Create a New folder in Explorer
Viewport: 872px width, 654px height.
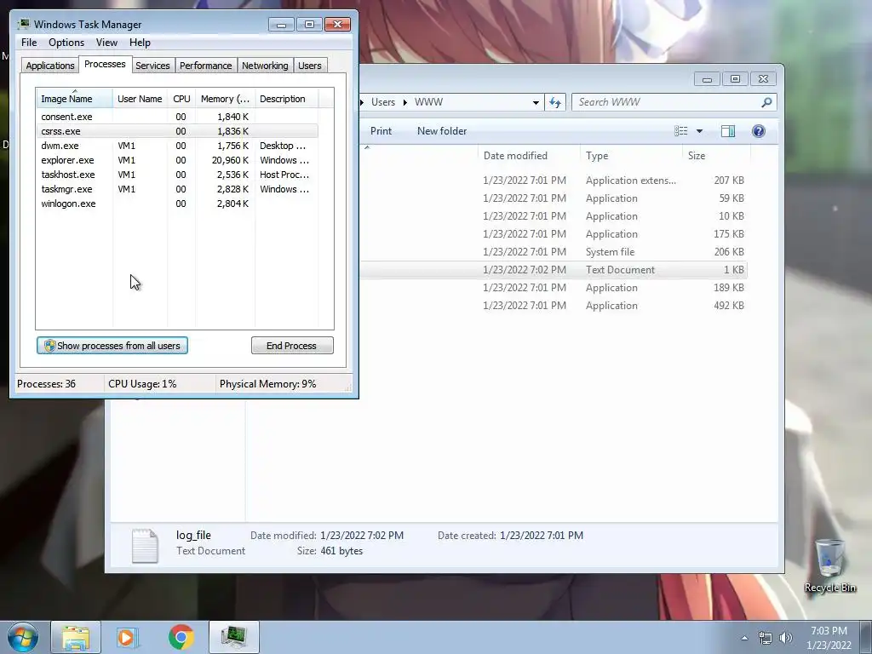(442, 131)
